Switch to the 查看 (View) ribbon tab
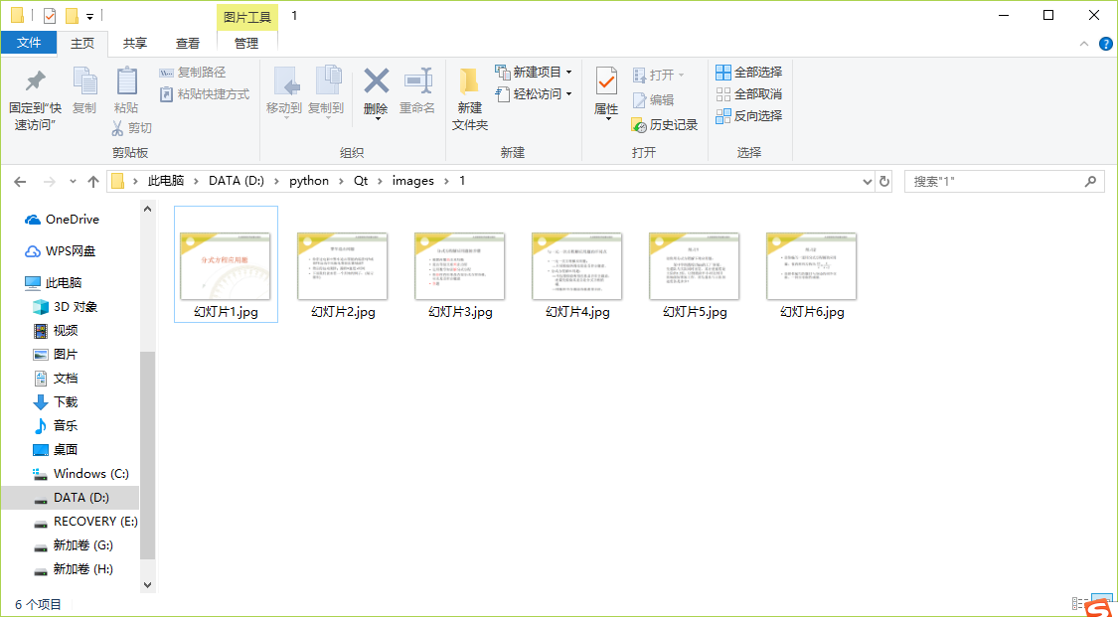Viewport: 1118px width, 617px height. (191, 43)
